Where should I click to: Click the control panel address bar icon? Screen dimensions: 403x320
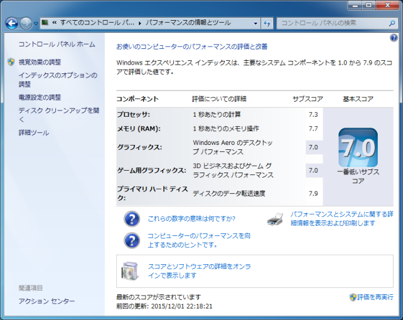45,23
